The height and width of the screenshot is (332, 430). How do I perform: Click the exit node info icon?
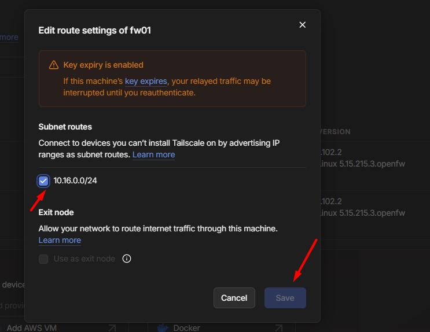tap(126, 259)
